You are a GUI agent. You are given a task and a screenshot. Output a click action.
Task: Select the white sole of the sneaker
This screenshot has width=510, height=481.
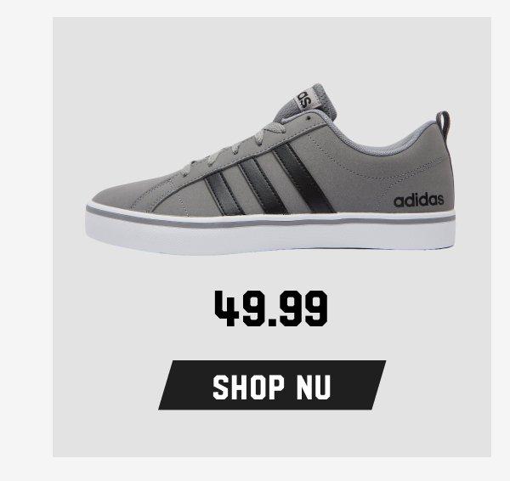pos(270,232)
